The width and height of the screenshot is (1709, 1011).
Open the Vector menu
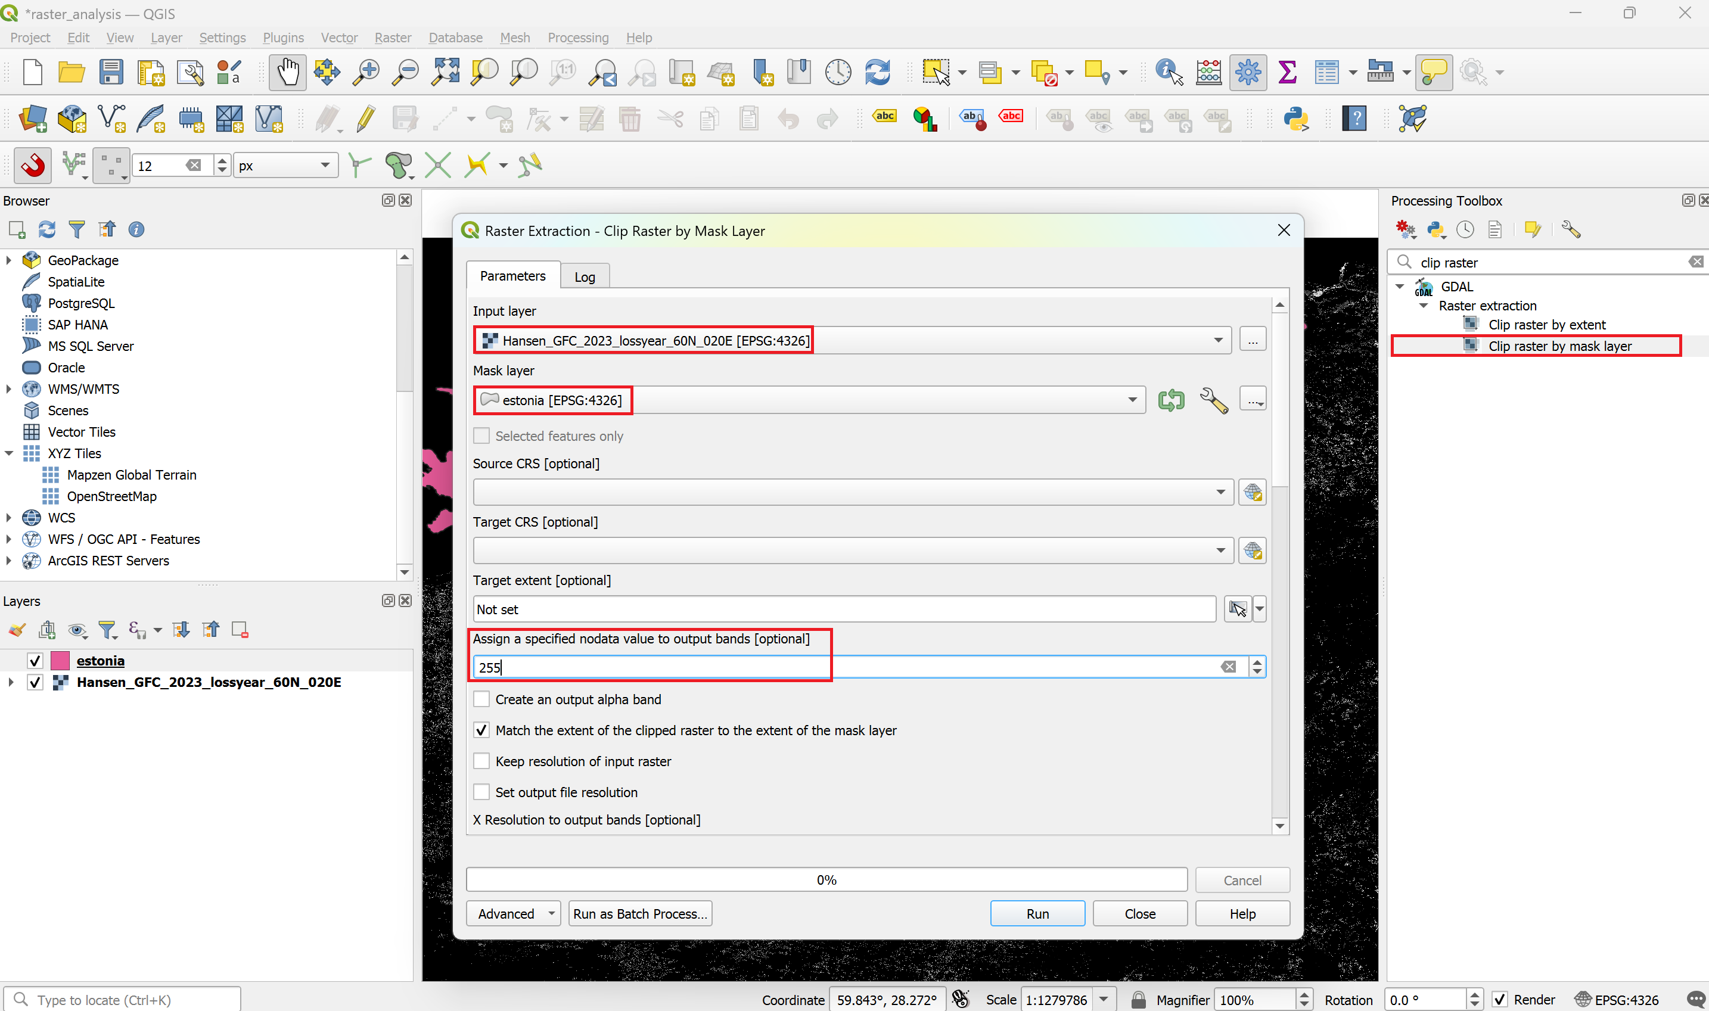(x=338, y=38)
